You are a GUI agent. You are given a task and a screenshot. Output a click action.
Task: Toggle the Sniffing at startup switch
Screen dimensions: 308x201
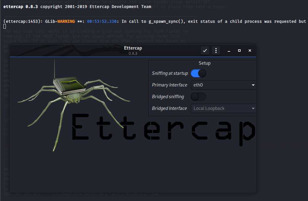click(198, 73)
